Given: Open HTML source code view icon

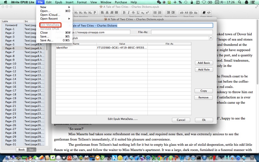Looking at the screenshot, I should pyautogui.click(x=209, y=13).
